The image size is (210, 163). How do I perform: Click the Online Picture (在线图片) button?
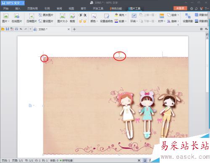point(17,18)
